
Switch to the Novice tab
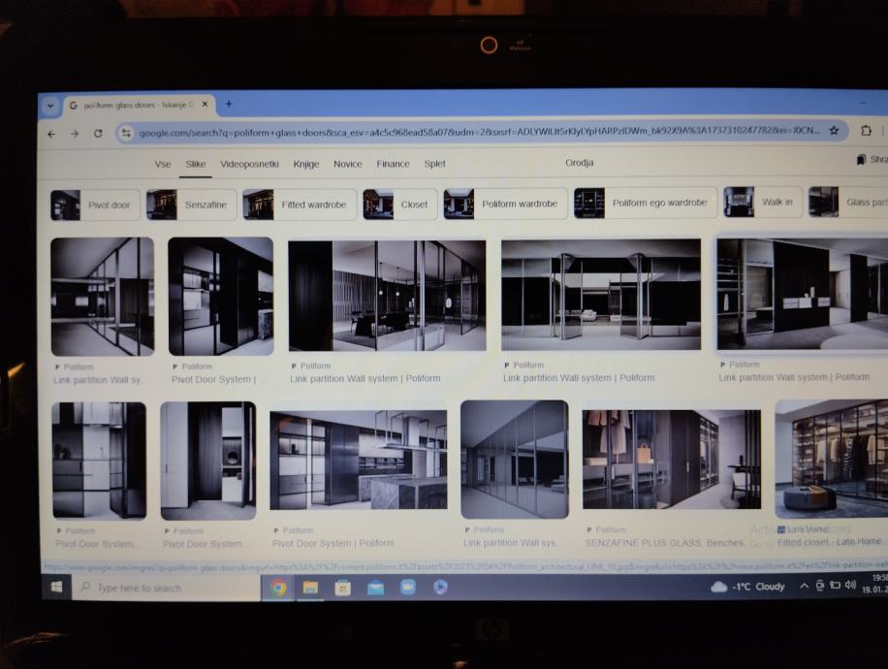click(x=347, y=164)
